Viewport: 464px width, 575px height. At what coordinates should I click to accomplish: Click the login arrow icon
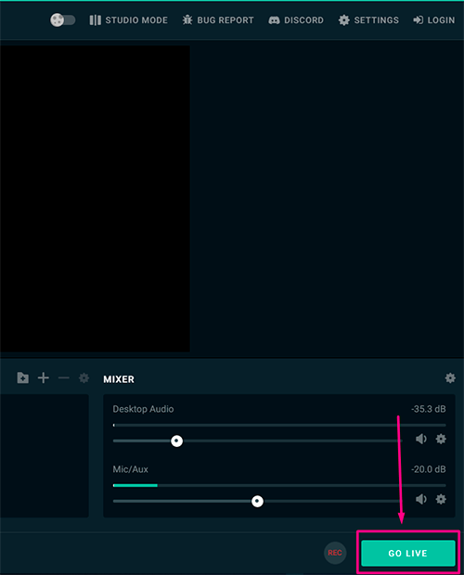[419, 20]
